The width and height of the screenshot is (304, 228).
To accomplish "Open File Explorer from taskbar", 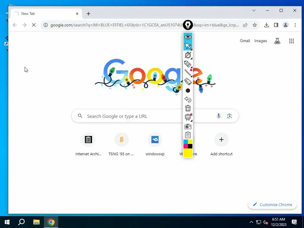I will pos(36,222).
